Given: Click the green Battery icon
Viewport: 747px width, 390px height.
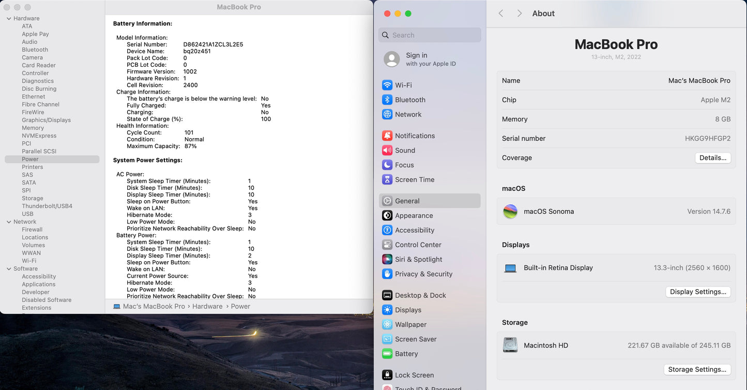Looking at the screenshot, I should 387,354.
